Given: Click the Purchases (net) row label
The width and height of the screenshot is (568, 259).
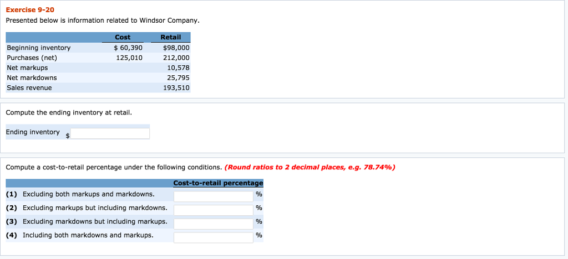Looking at the screenshot, I should pyautogui.click(x=32, y=58).
